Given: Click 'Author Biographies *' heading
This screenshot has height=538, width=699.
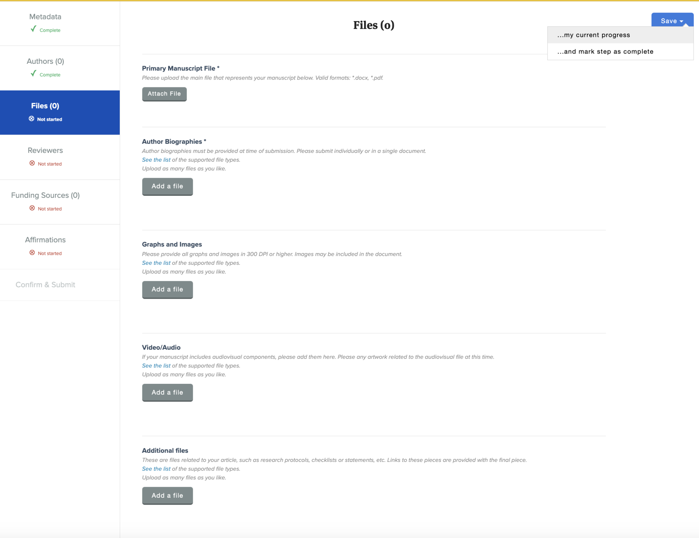Looking at the screenshot, I should coord(174,142).
